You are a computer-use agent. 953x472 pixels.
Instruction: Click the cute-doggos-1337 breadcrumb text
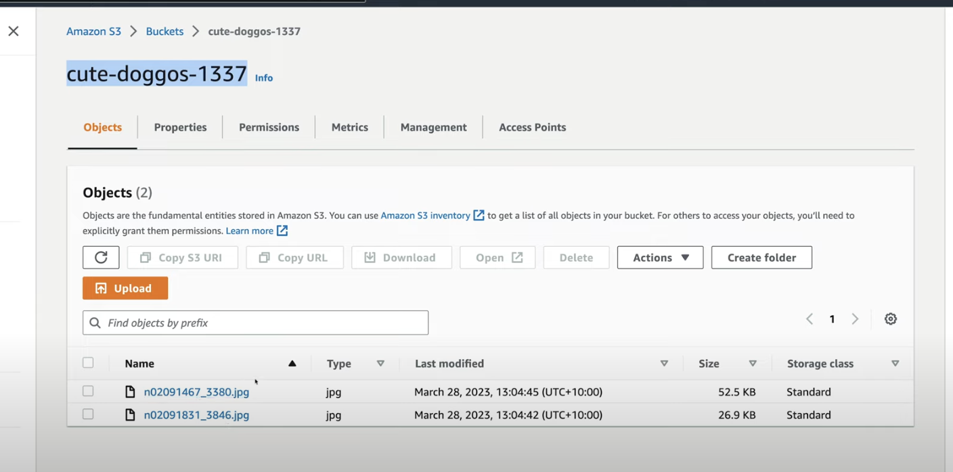coord(254,31)
